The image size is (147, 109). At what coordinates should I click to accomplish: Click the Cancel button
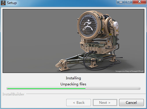pos(131,102)
